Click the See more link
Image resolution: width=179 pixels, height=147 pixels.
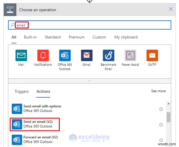point(158,91)
